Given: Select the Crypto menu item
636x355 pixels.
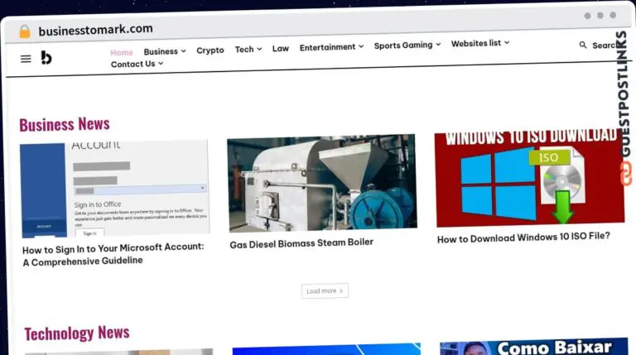Looking at the screenshot, I should 210,50.
